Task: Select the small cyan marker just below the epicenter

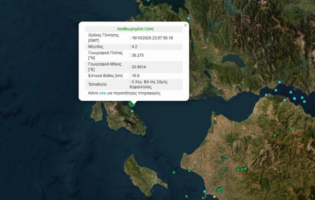Action: tap(132, 111)
